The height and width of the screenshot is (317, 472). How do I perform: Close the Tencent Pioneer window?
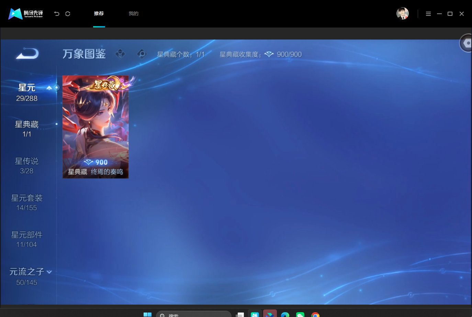pos(462,14)
